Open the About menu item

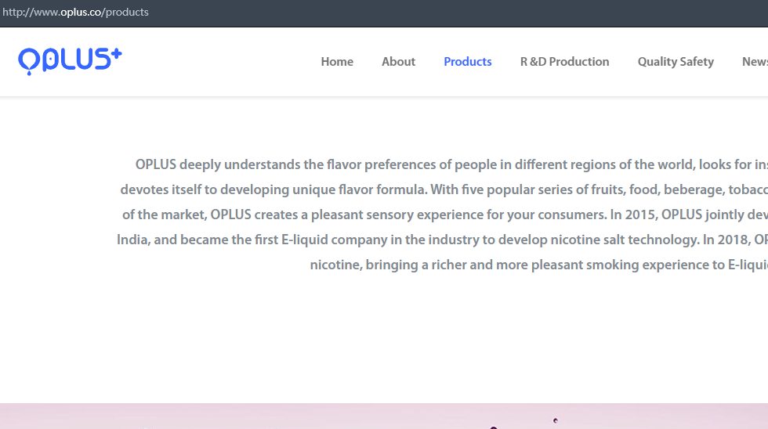[x=398, y=62]
